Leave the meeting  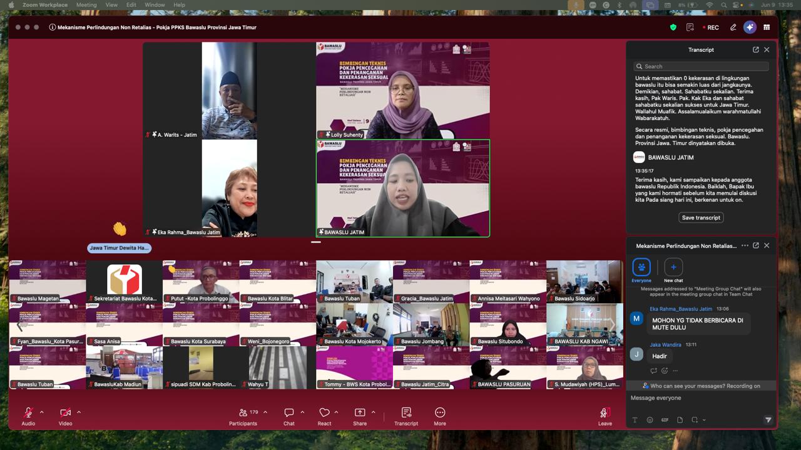605,416
